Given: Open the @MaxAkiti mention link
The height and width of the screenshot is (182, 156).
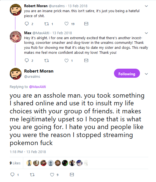Looking at the screenshot, I should click(38, 87).
